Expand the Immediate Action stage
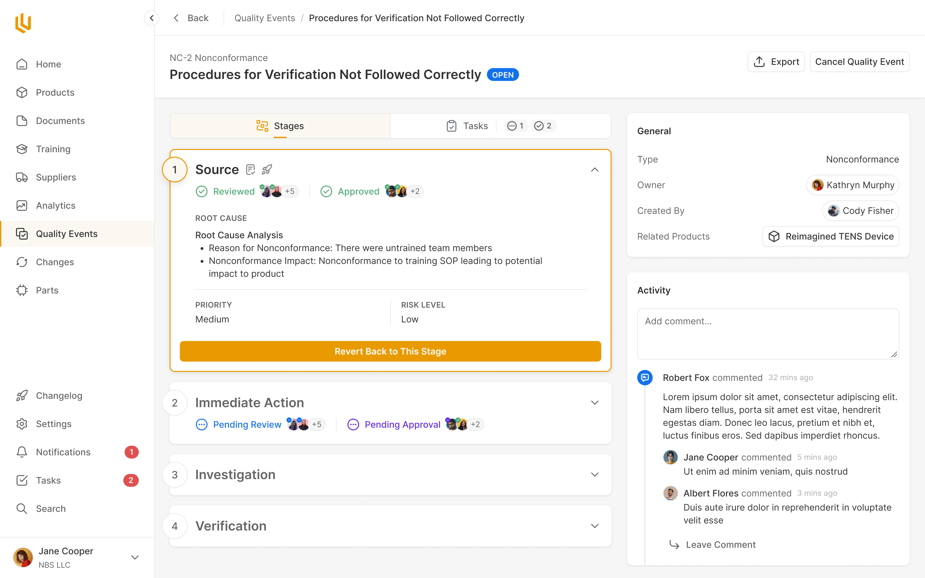The height and width of the screenshot is (578, 925). [595, 403]
